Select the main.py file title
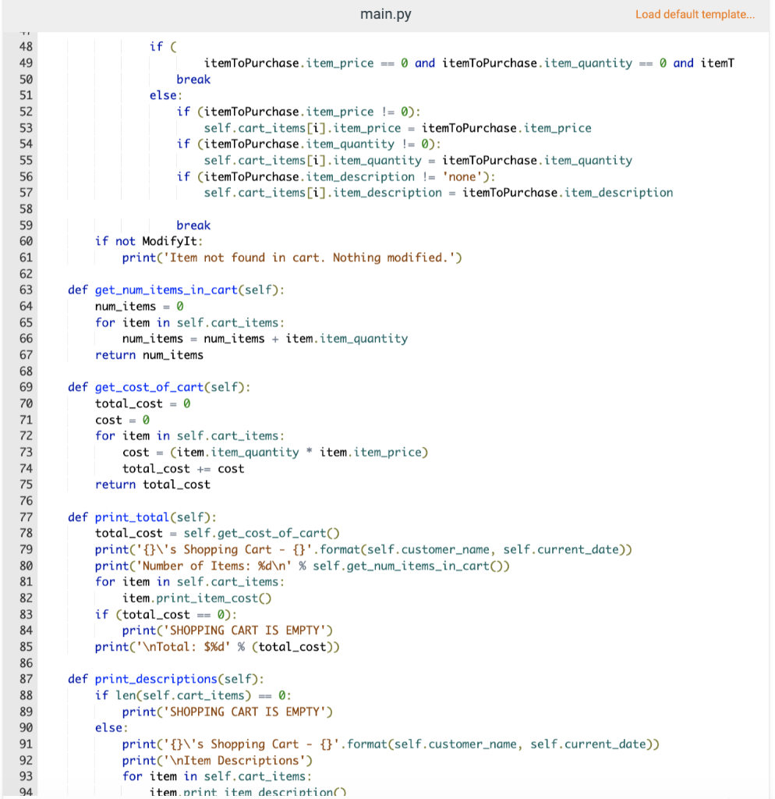 click(x=385, y=13)
